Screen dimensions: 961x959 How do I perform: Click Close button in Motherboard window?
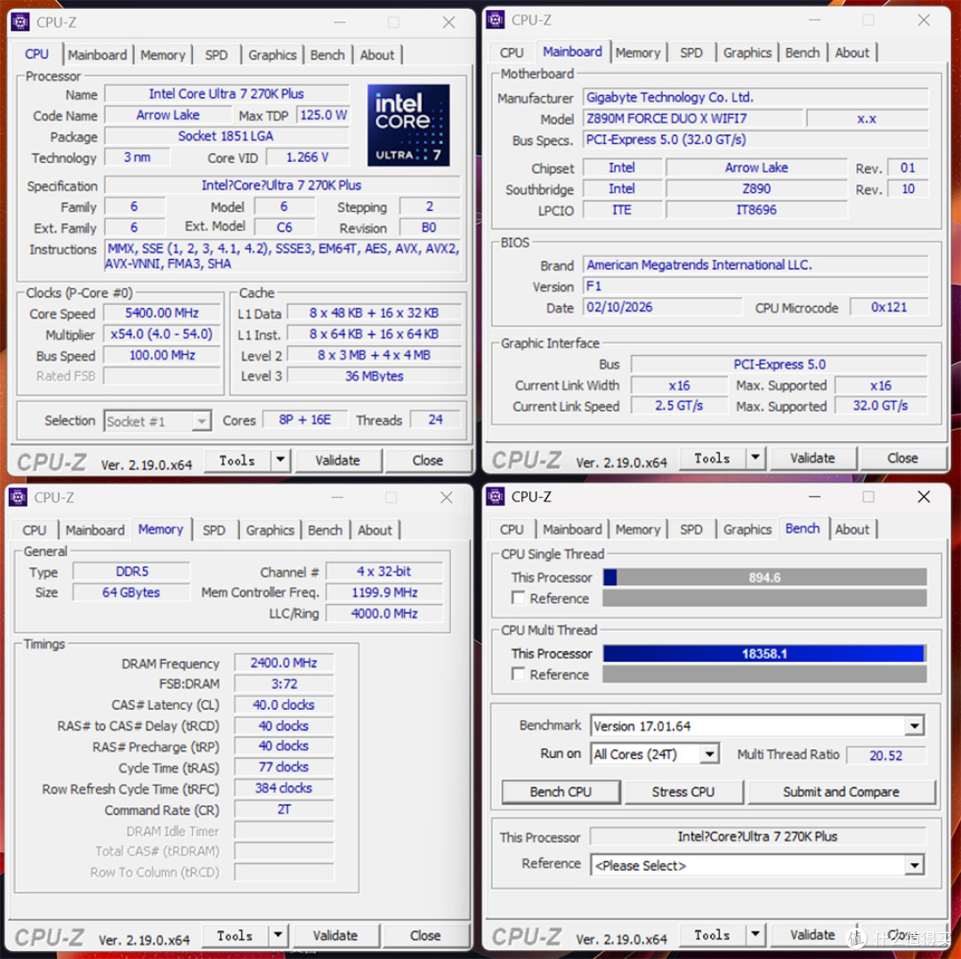point(902,458)
